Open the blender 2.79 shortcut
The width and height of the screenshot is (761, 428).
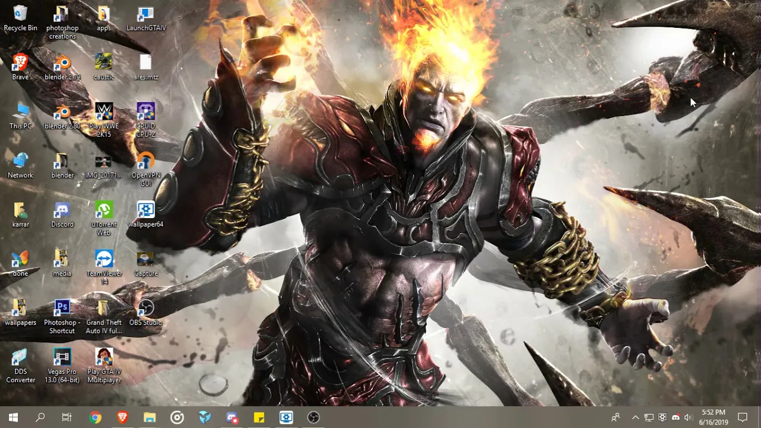62,67
